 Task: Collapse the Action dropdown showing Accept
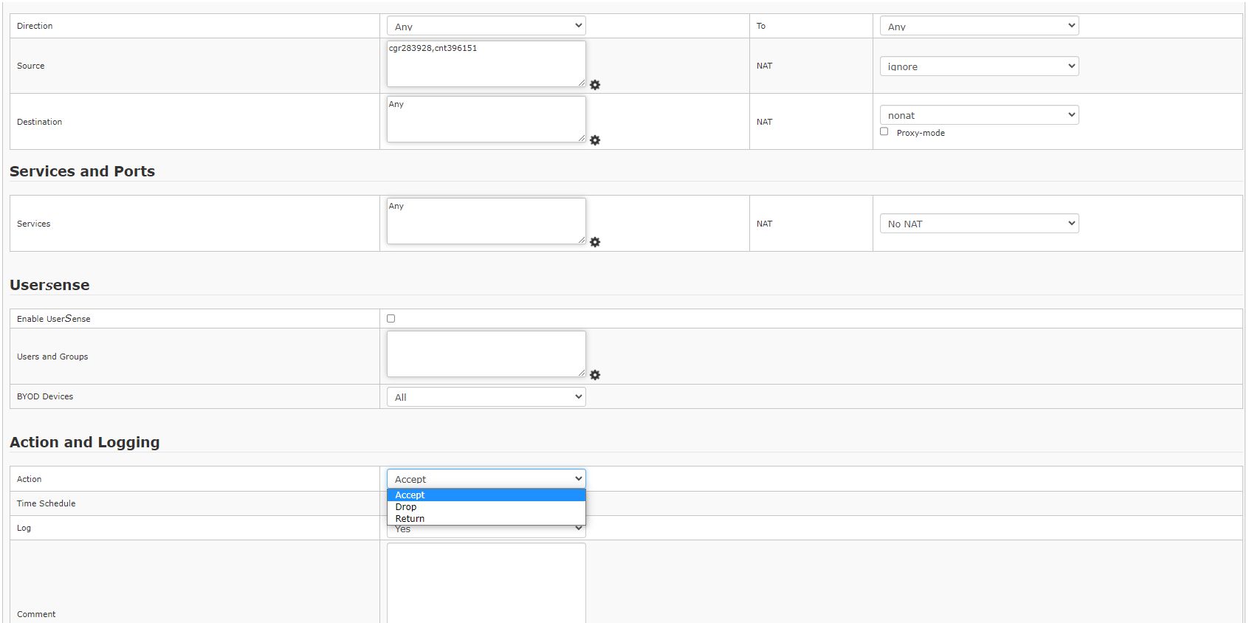(x=486, y=479)
